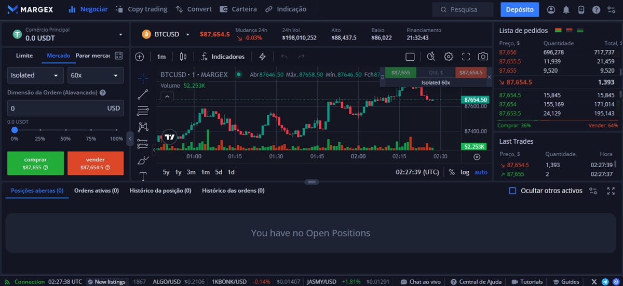Open the user account profile icon
Image resolution: width=623 pixels, height=286 pixels.
point(551,9)
